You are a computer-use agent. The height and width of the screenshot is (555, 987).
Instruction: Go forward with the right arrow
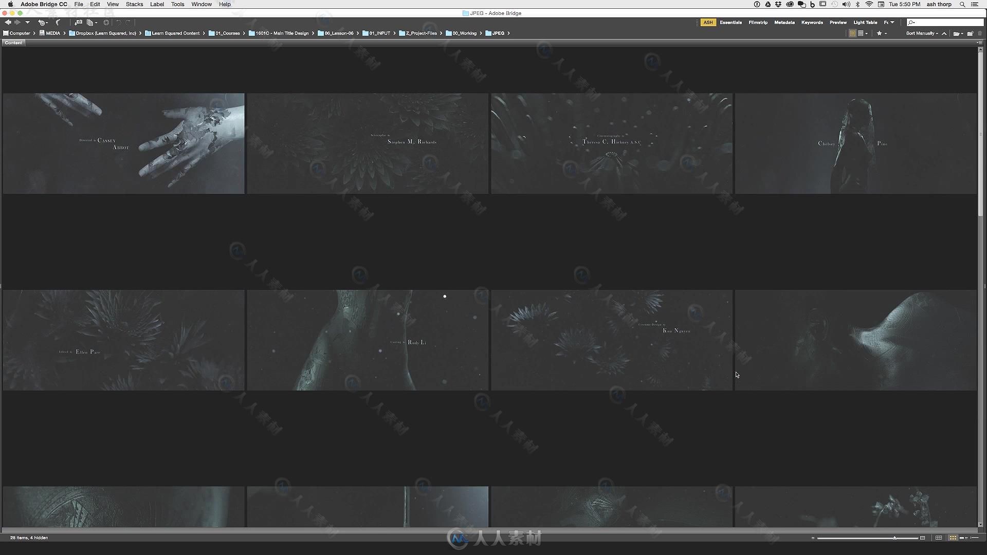[x=17, y=23]
